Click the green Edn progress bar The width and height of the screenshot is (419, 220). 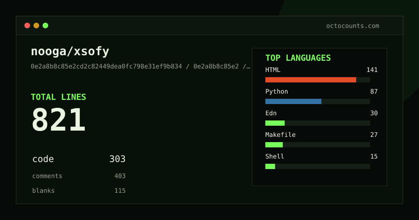point(275,123)
